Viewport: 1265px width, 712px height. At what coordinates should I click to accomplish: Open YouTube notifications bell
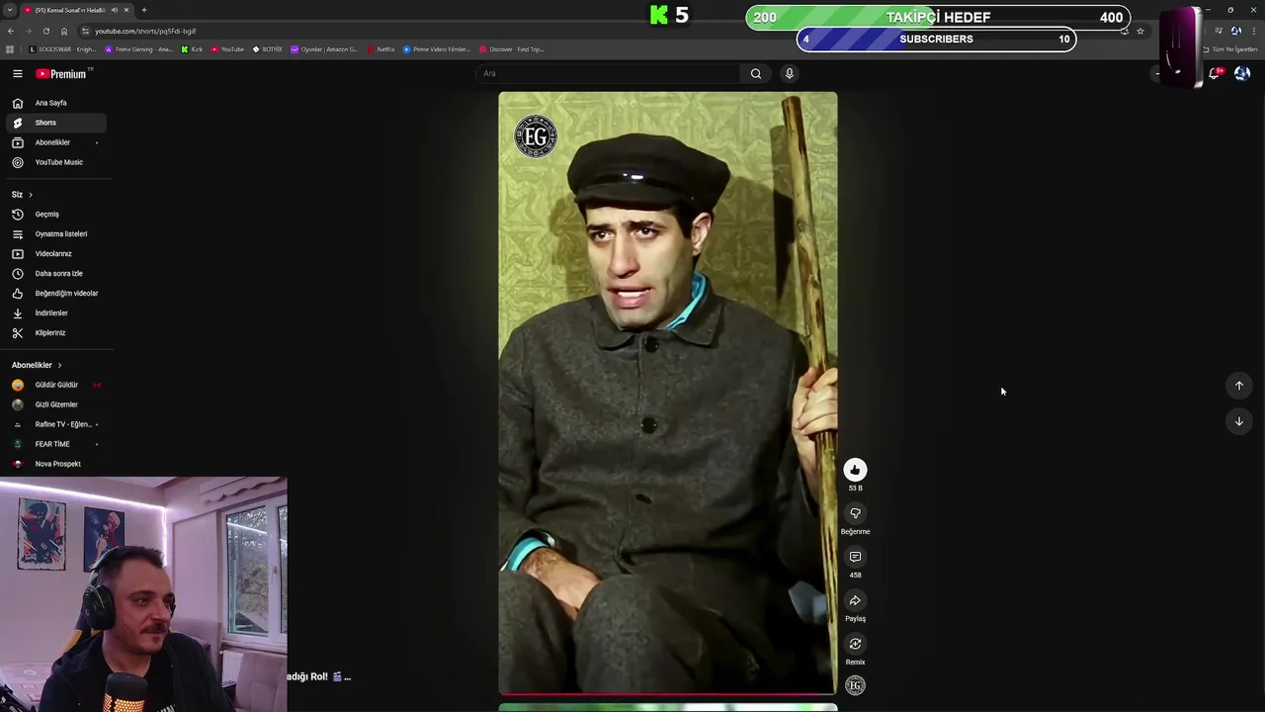click(x=1215, y=73)
